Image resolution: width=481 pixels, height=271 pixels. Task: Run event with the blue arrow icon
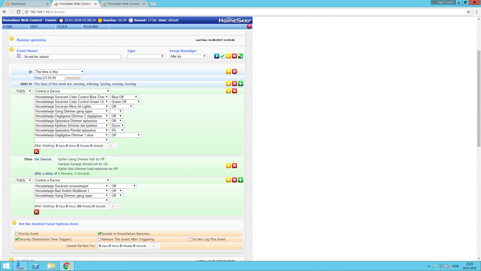click(216, 56)
